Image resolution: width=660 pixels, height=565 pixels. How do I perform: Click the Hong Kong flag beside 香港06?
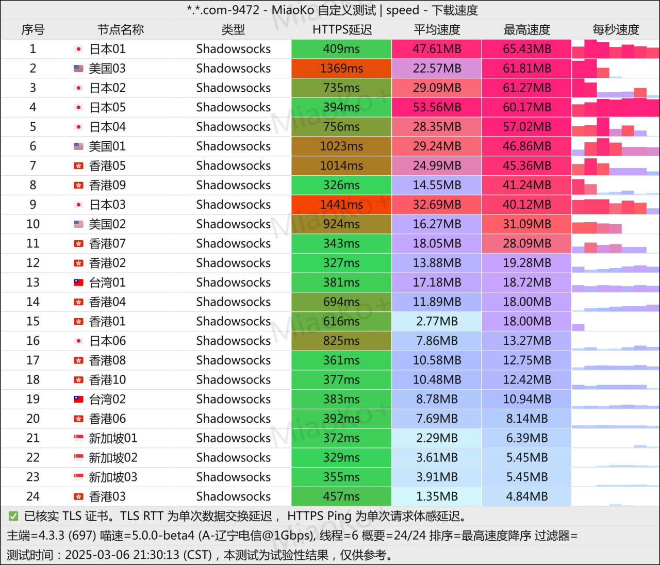(78, 419)
